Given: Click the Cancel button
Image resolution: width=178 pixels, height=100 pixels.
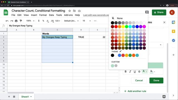Looking at the screenshot, I should click(x=139, y=80).
